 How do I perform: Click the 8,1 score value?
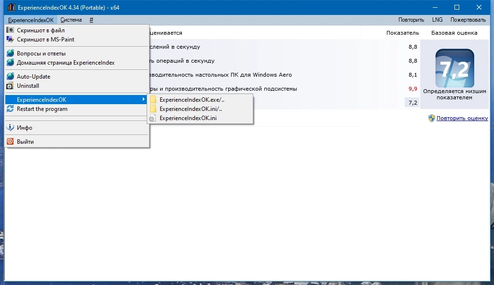(413, 75)
